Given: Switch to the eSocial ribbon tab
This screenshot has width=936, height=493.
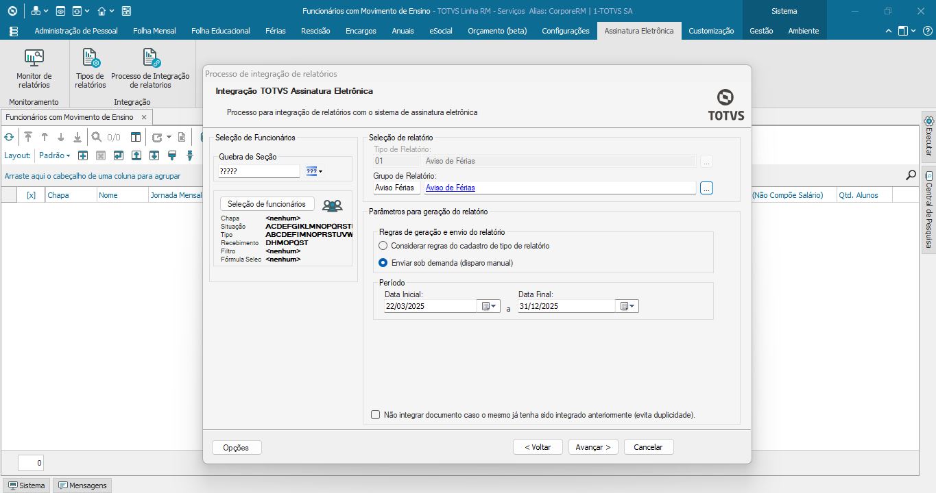Looking at the screenshot, I should click(441, 31).
